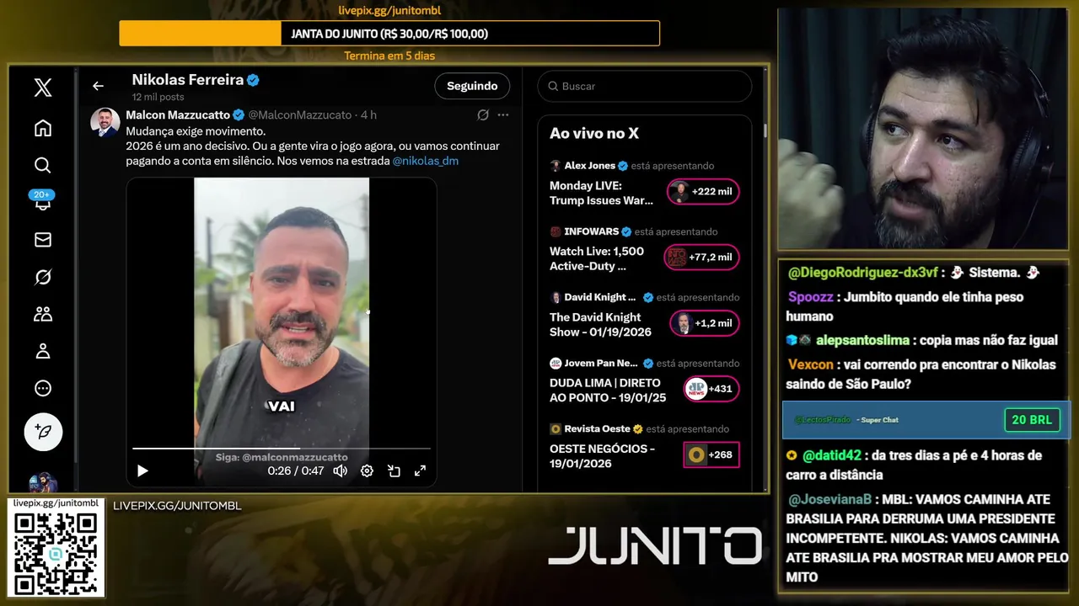Open Grok explain icon on post
The width and height of the screenshot is (1079, 606).
coord(483,114)
